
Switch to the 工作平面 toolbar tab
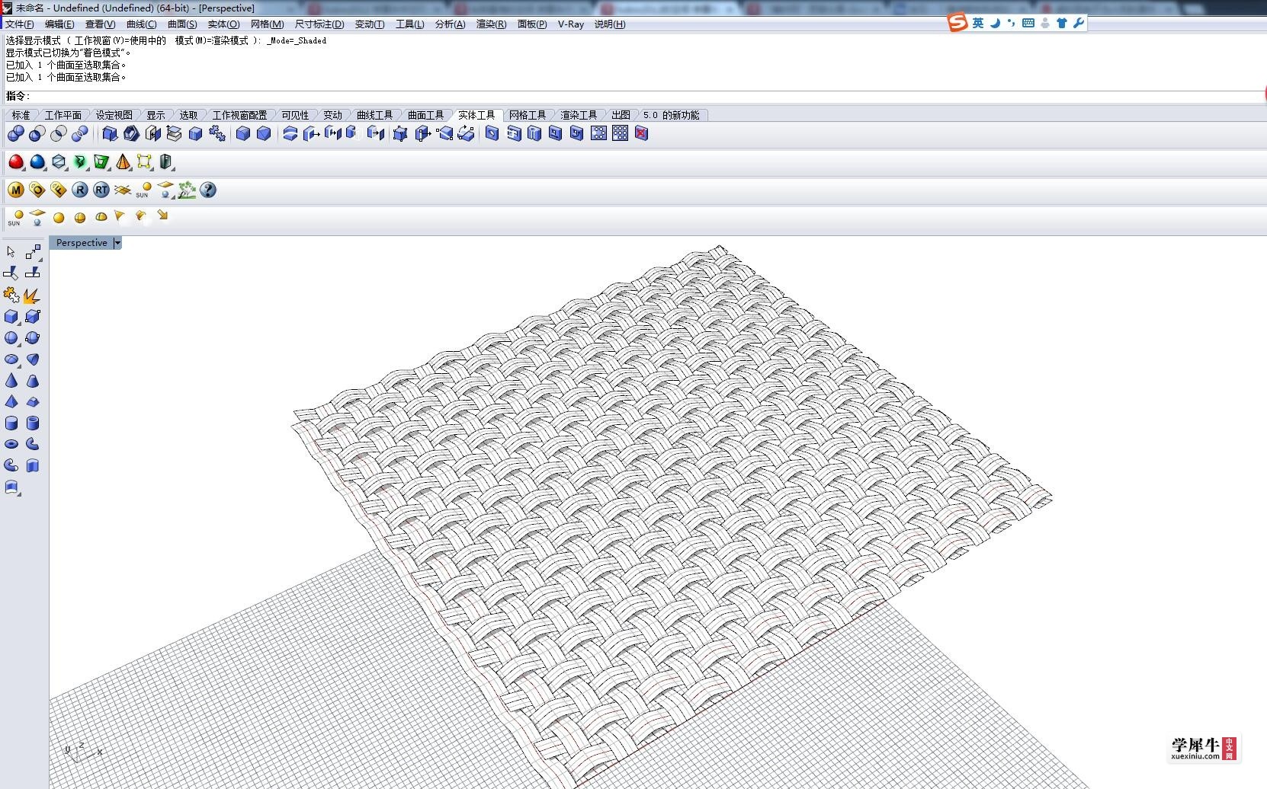(x=63, y=115)
